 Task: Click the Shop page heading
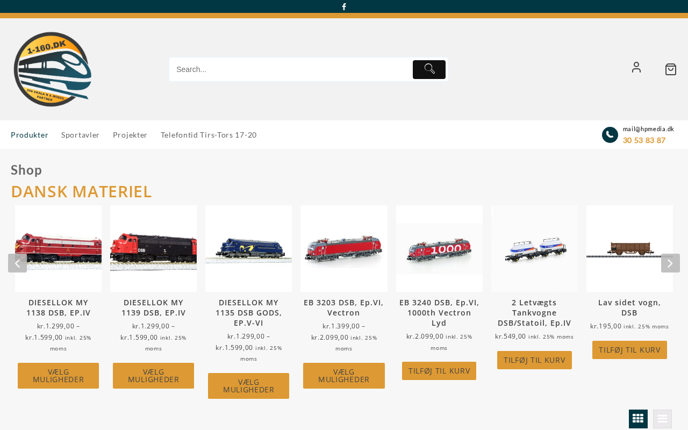coord(26,170)
